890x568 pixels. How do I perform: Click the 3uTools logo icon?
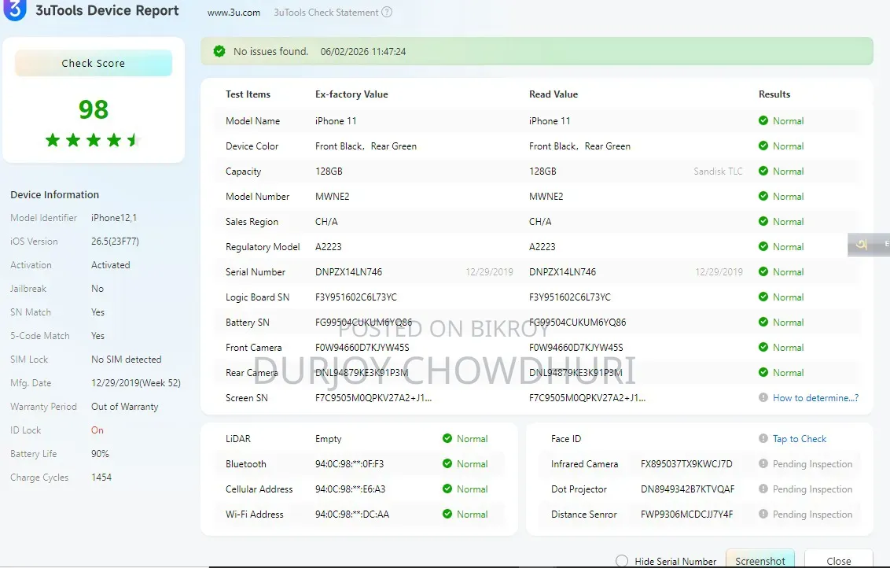click(15, 9)
